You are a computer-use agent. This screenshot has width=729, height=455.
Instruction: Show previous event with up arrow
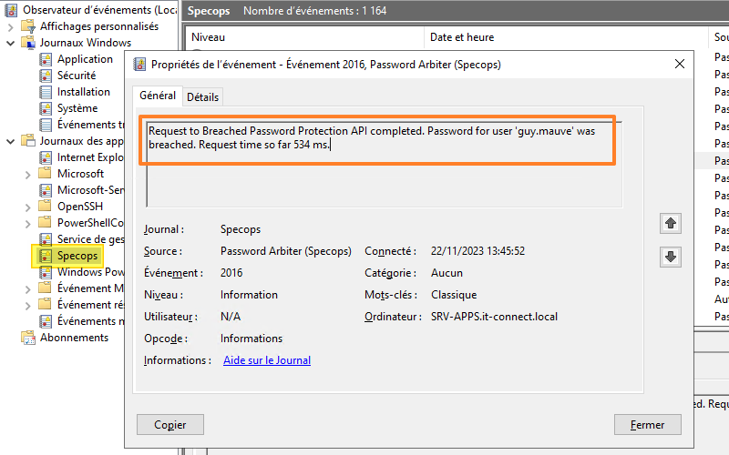coord(671,223)
